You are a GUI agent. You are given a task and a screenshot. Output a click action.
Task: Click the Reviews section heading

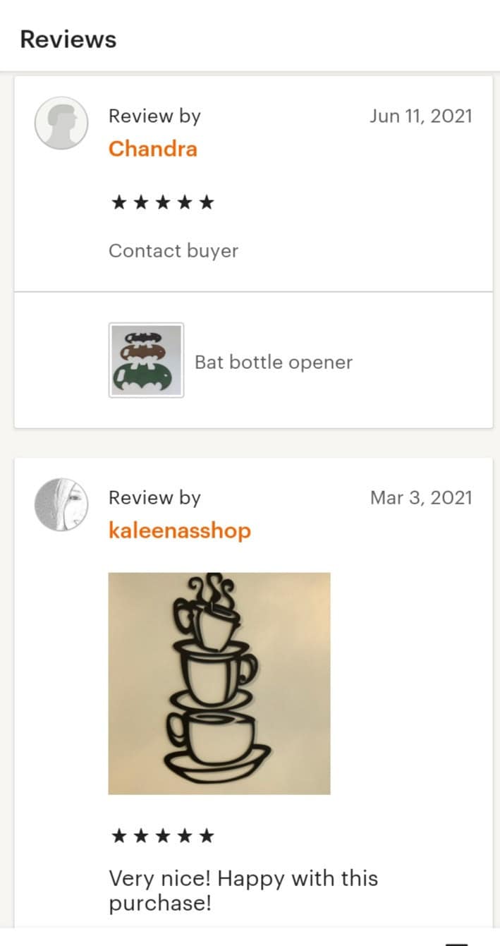68,40
